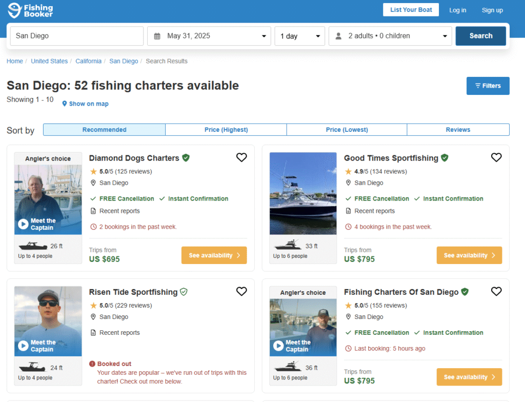Click the FishingBooker logo

30,10
